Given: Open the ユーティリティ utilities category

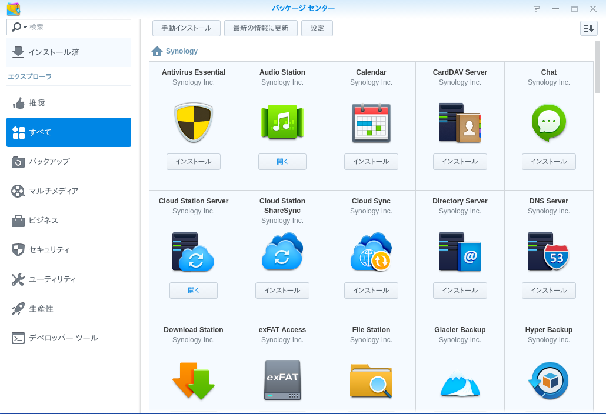Looking at the screenshot, I should [x=69, y=279].
